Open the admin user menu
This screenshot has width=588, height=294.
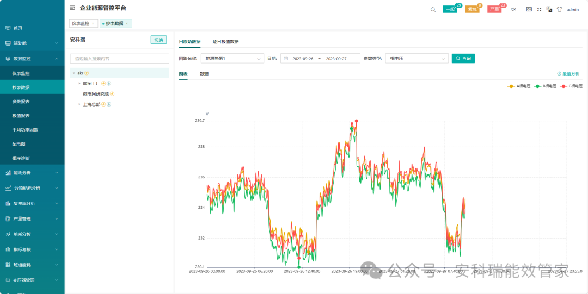[573, 10]
